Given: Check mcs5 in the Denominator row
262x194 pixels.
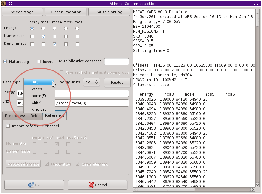Looking at the screenshot, I should 66,44.
